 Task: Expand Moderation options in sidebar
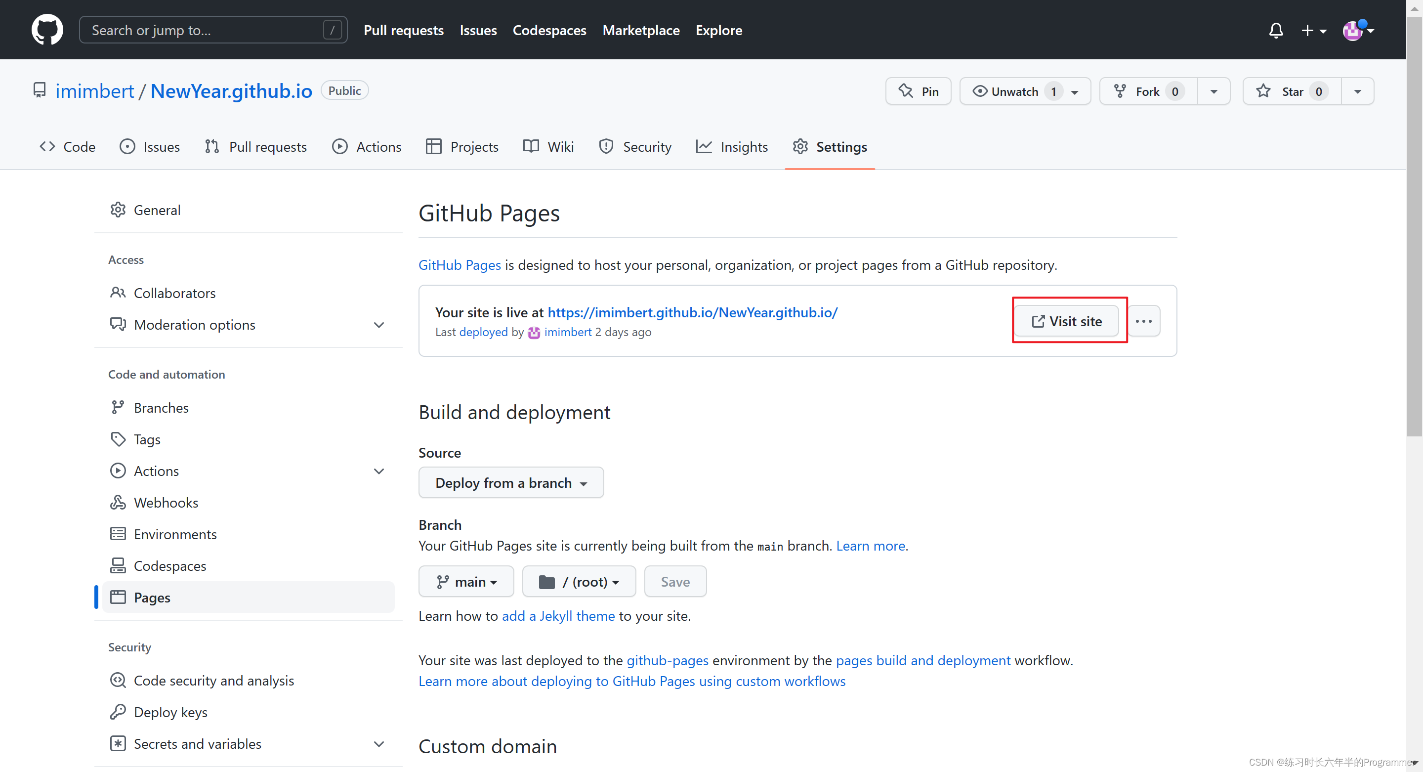378,325
